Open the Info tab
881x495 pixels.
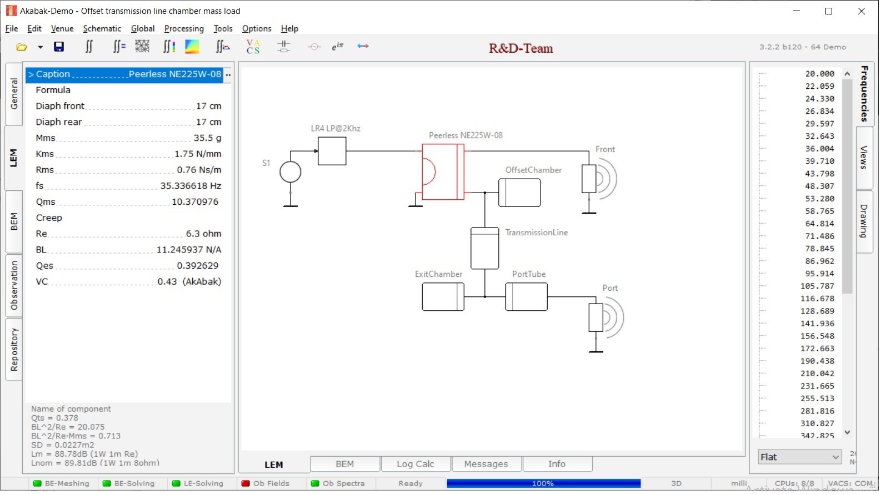click(x=557, y=464)
